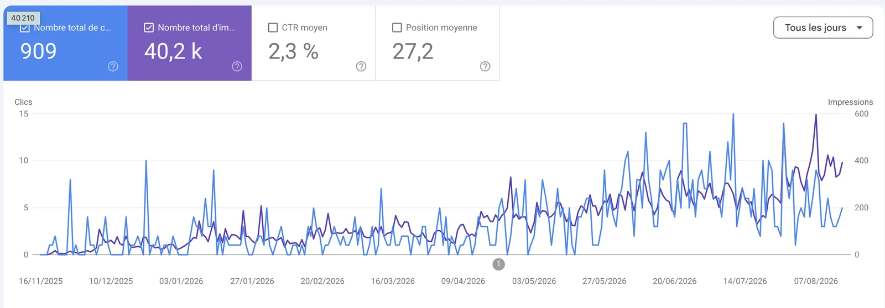885x308 pixels.
Task: Click the 27/05/2026 date label
Action: click(604, 281)
